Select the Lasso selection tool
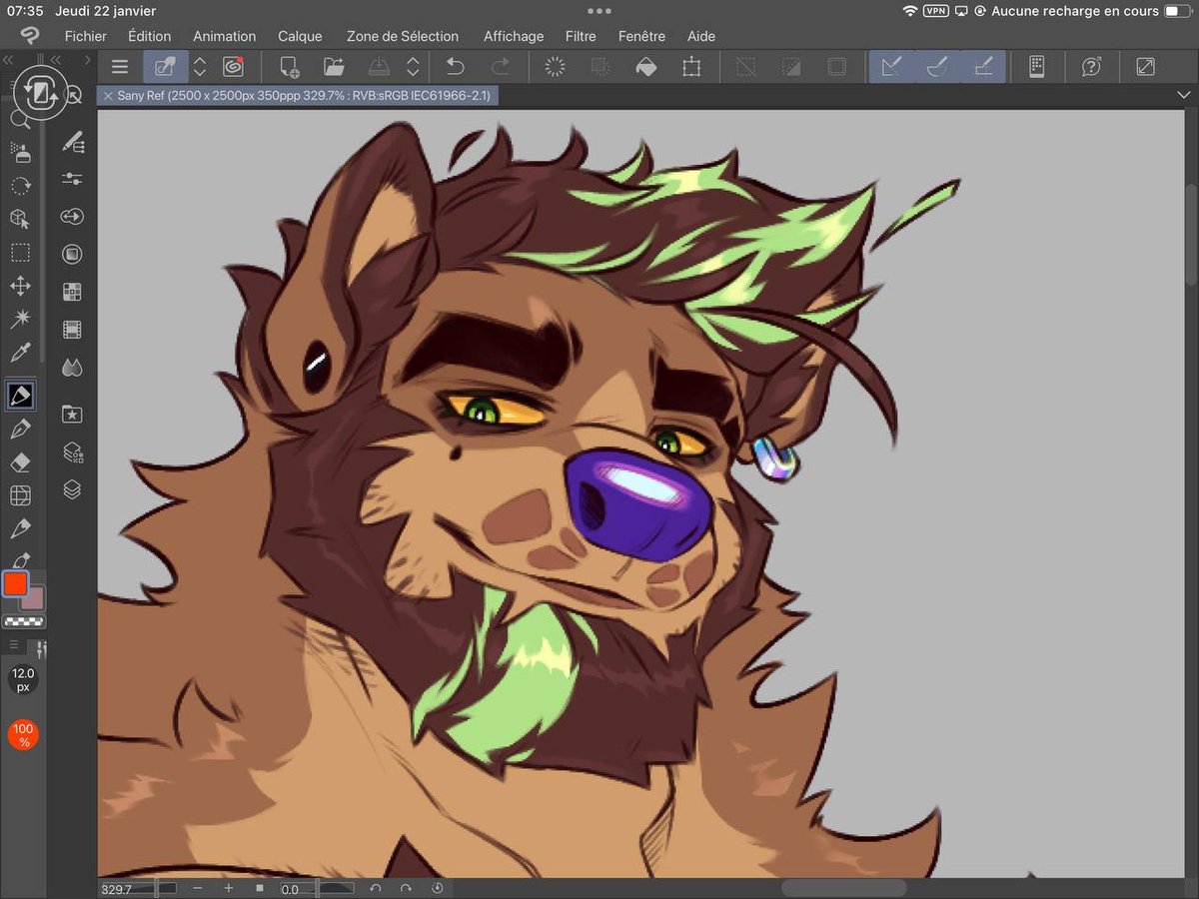Screen dimensions: 1199x899 pyautogui.click(x=20, y=185)
